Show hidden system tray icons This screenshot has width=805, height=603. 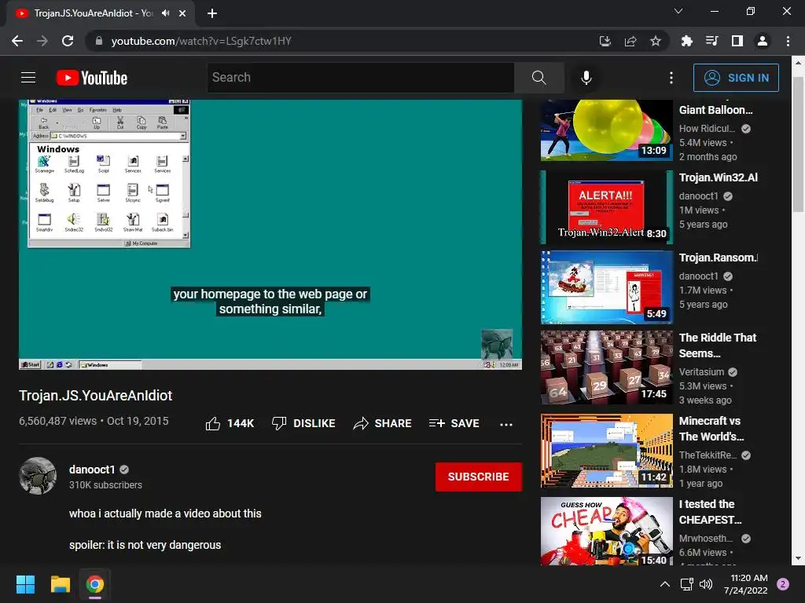pyautogui.click(x=665, y=584)
